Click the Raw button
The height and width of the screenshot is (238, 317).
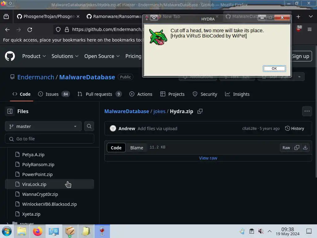[x=286, y=148]
